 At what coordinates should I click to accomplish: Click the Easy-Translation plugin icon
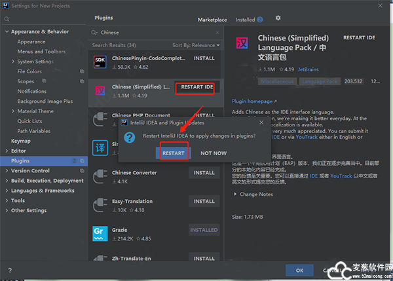tap(101, 205)
